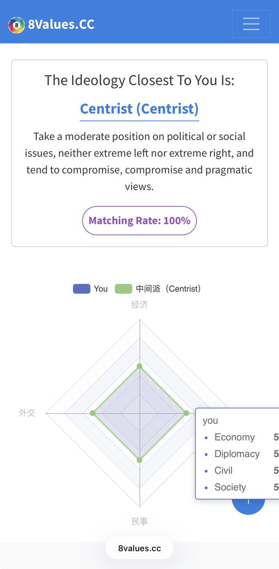This screenshot has height=569, width=279.
Task: Select the left green data point on radar
Action: click(x=93, y=413)
